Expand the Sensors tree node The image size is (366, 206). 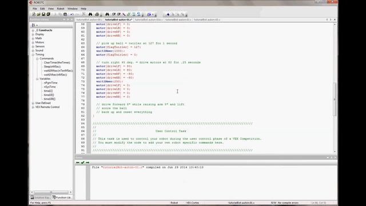pyautogui.click(x=33, y=46)
